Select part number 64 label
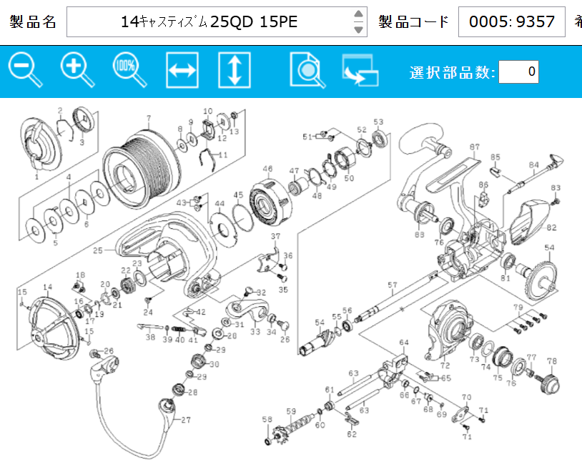The height and width of the screenshot is (472, 582). click(x=404, y=342)
